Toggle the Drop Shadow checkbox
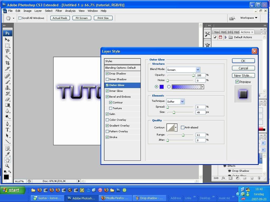Screen dimensions: 270x202 pyautogui.click(x=107, y=74)
